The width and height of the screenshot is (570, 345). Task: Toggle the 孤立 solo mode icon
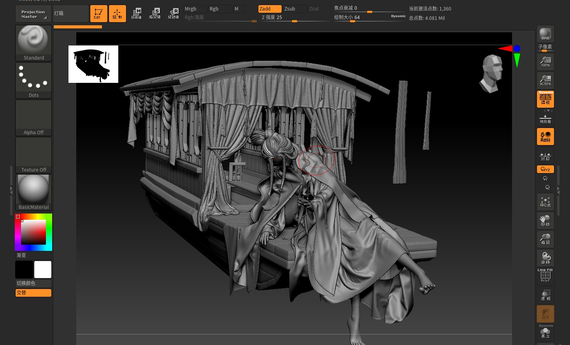coord(545,332)
